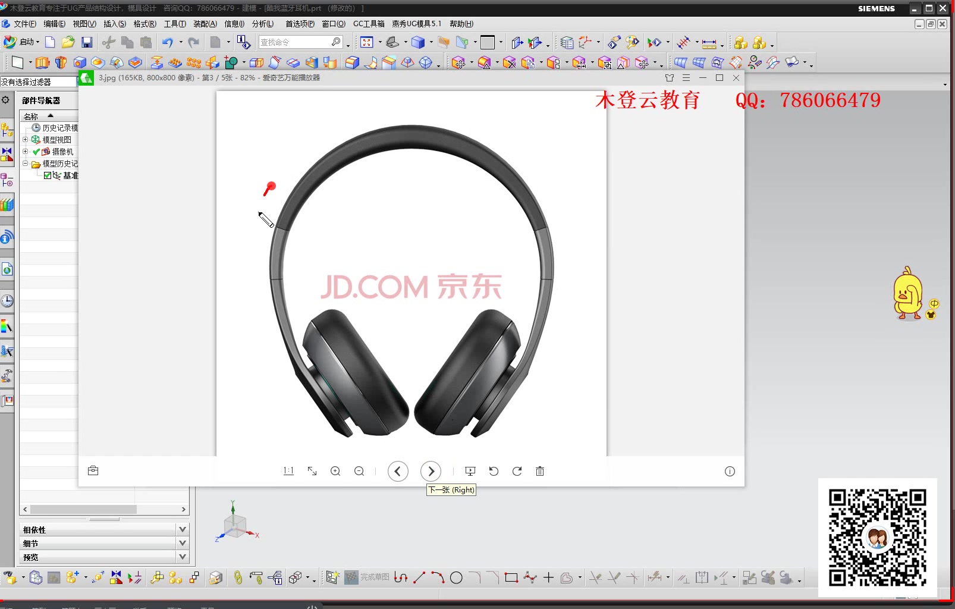955x609 pixels.
Task: Start the slideshow in the image viewer
Action: tap(470, 471)
